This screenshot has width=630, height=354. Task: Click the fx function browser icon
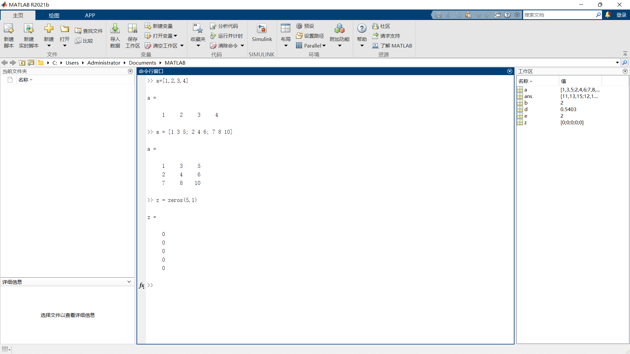[141, 285]
